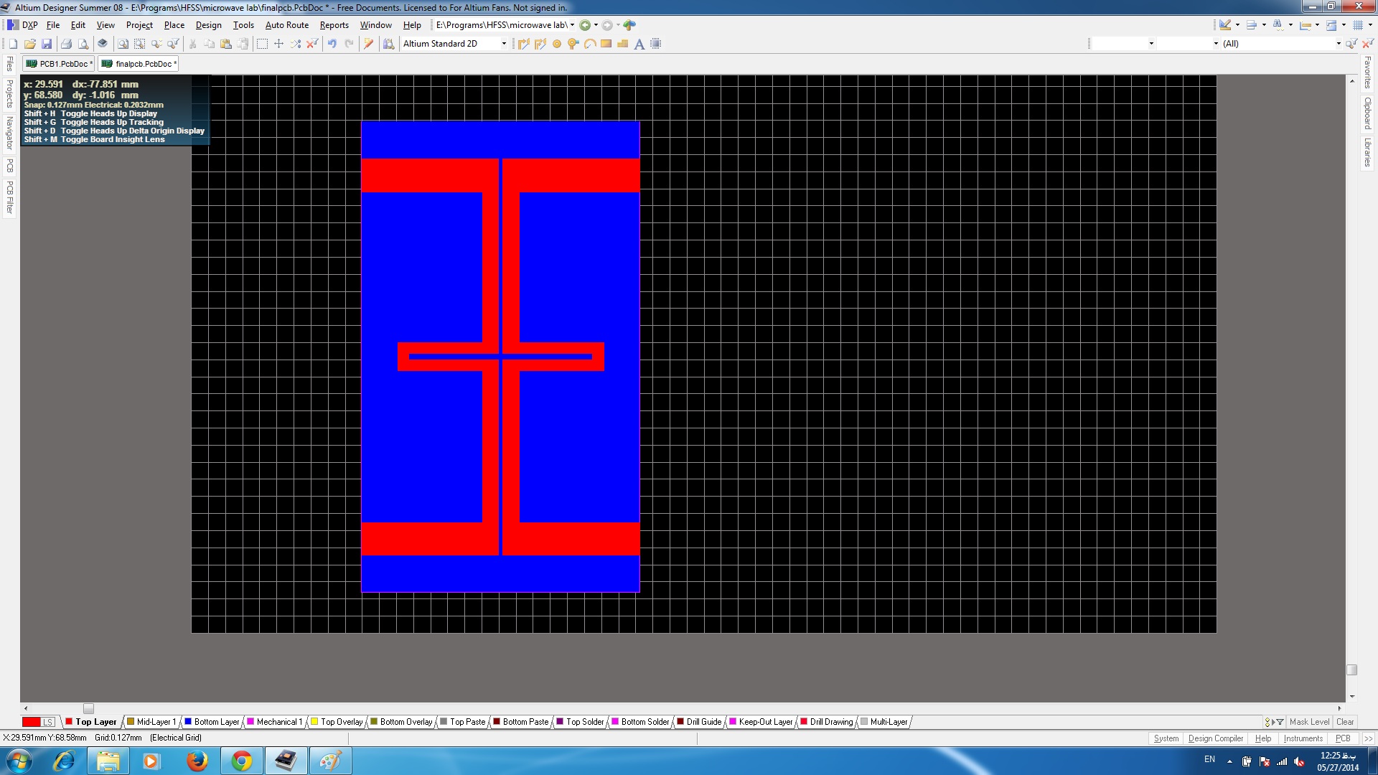Switch to Bottom Layer tab
This screenshot has height=775, width=1378.
[x=216, y=722]
